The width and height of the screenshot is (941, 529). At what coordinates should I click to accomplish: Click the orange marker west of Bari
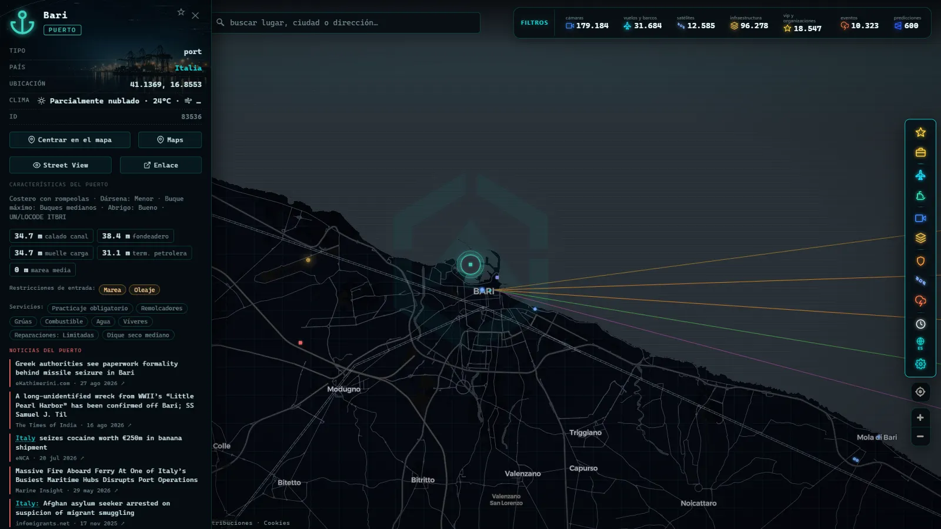[308, 260]
